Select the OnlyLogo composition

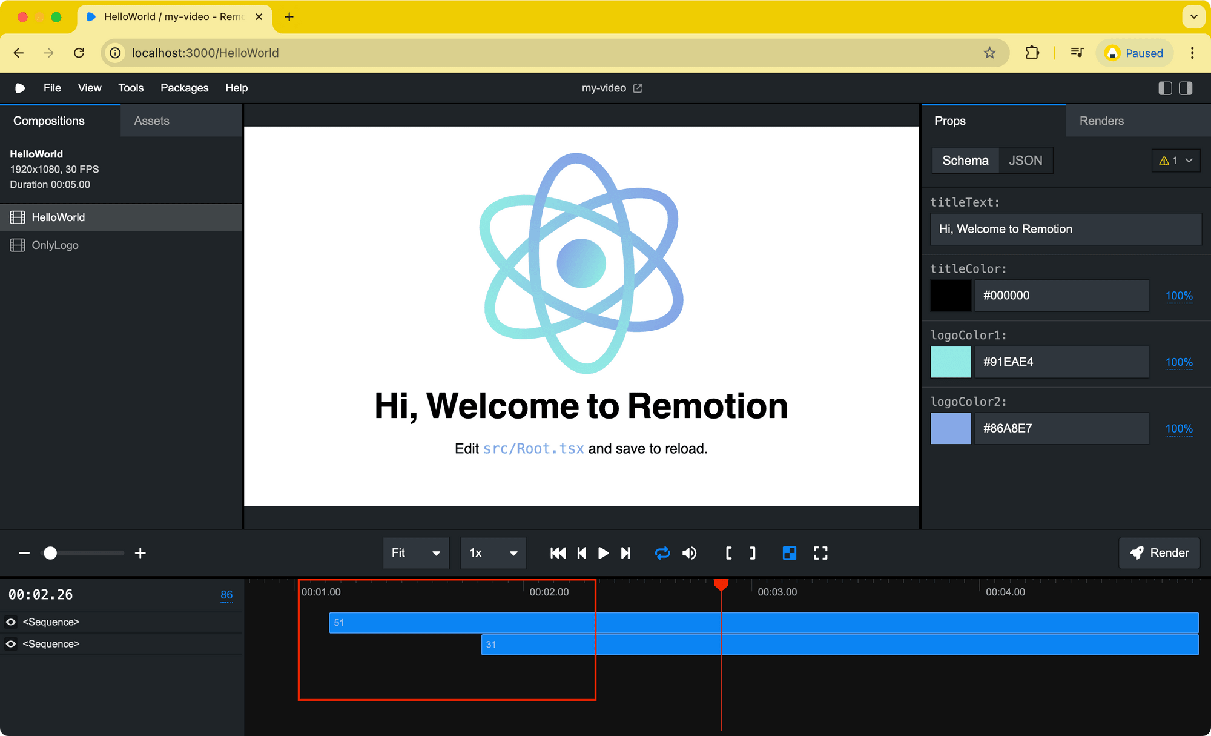click(x=121, y=245)
